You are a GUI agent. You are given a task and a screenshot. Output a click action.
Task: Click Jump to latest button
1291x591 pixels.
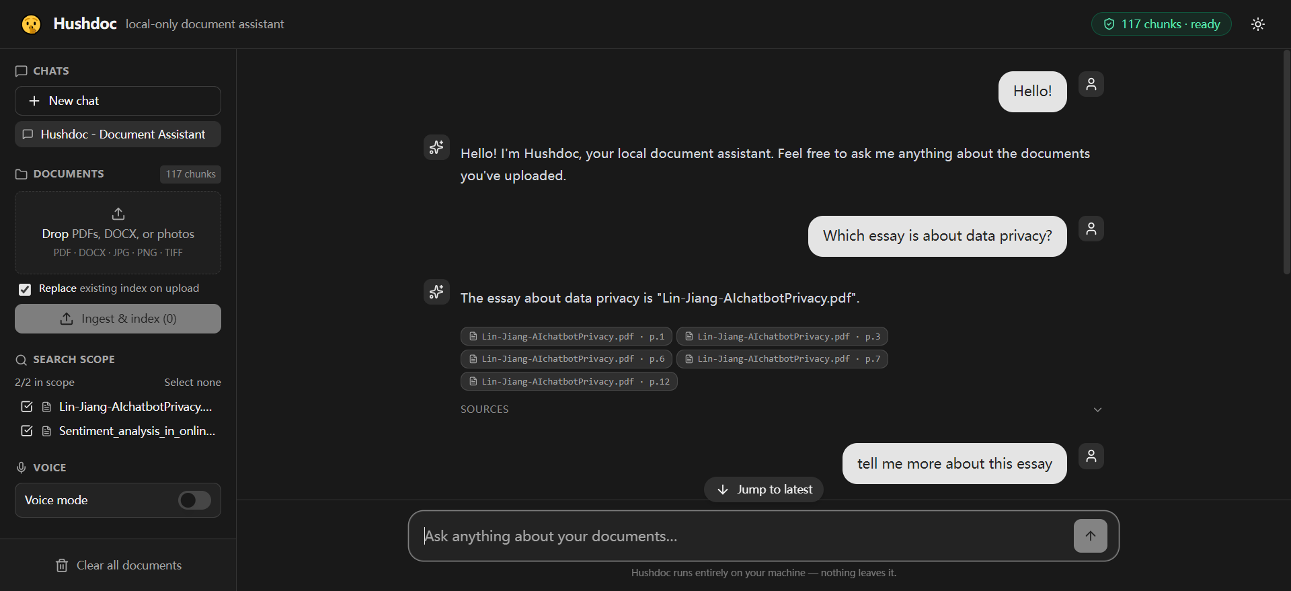764,489
